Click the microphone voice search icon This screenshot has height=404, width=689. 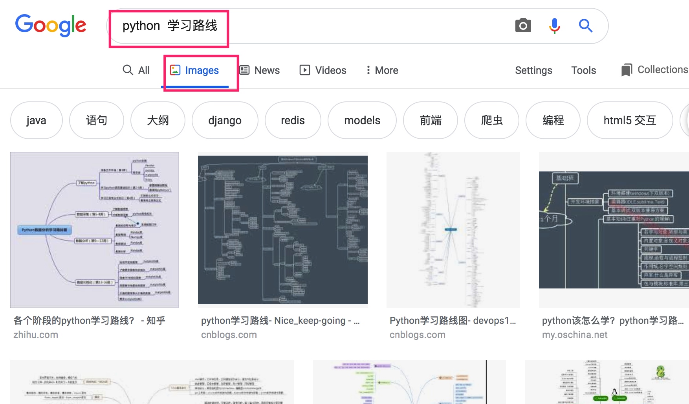tap(554, 26)
